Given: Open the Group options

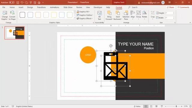Looking at the screenshot, I should pyautogui.click(x=139, y=15).
